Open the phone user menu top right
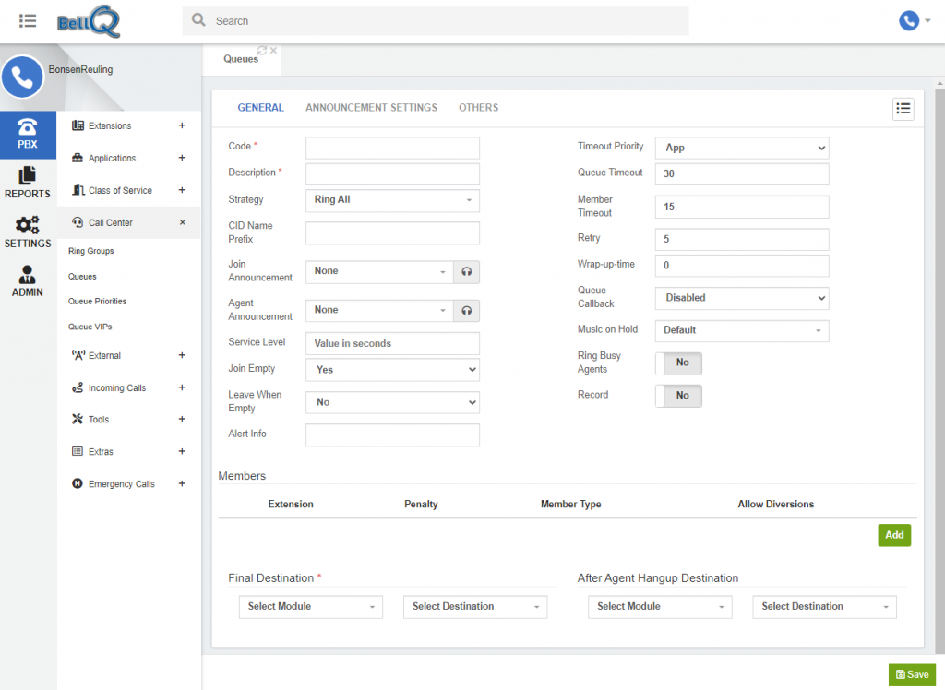945x690 pixels. 914,20
